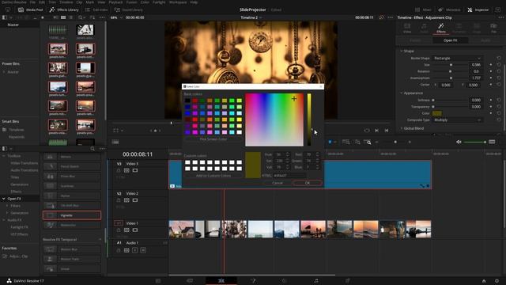Select the Vignette effect
The width and height of the screenshot is (506, 285).
point(72,215)
